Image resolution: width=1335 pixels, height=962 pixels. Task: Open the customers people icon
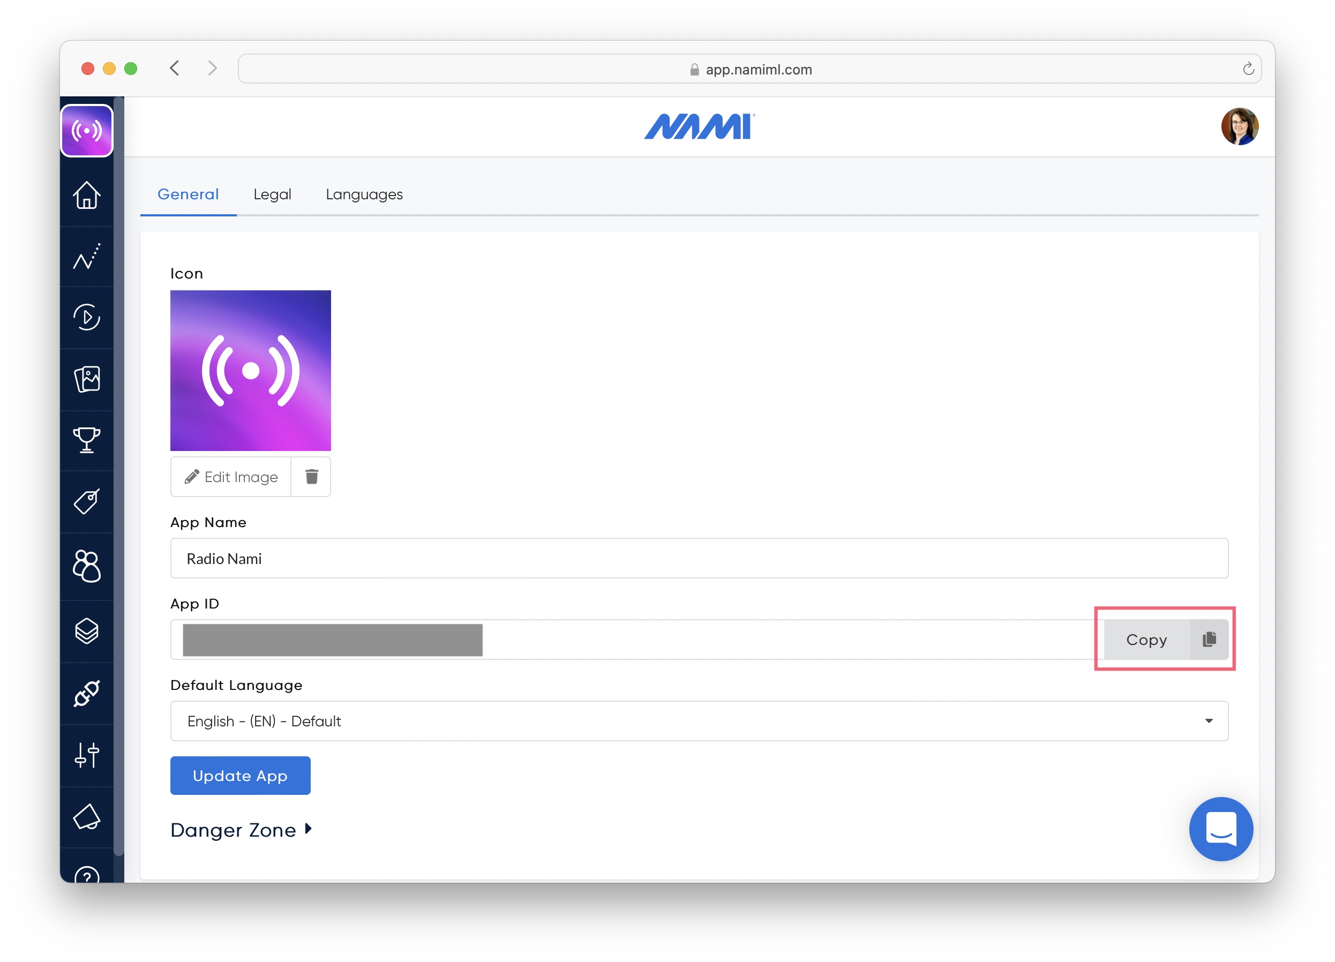tap(87, 566)
